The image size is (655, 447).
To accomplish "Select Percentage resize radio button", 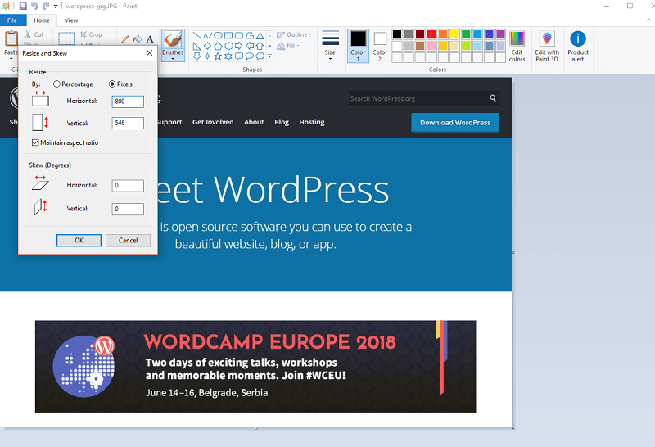I will tap(56, 84).
